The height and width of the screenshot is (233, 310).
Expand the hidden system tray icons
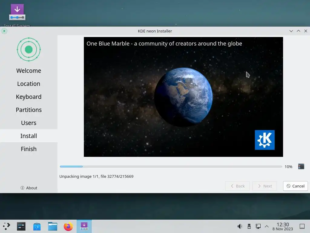click(267, 226)
